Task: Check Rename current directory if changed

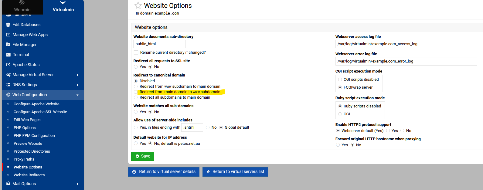Action: tap(136, 53)
